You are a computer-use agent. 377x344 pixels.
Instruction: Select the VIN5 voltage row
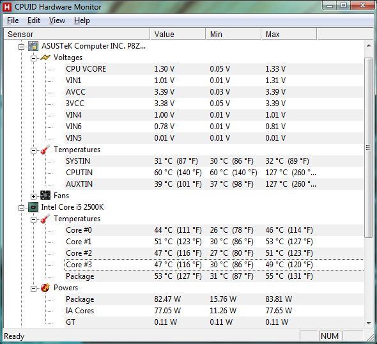point(214,138)
